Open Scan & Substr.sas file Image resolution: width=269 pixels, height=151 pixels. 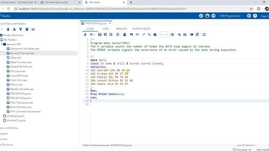21,107
